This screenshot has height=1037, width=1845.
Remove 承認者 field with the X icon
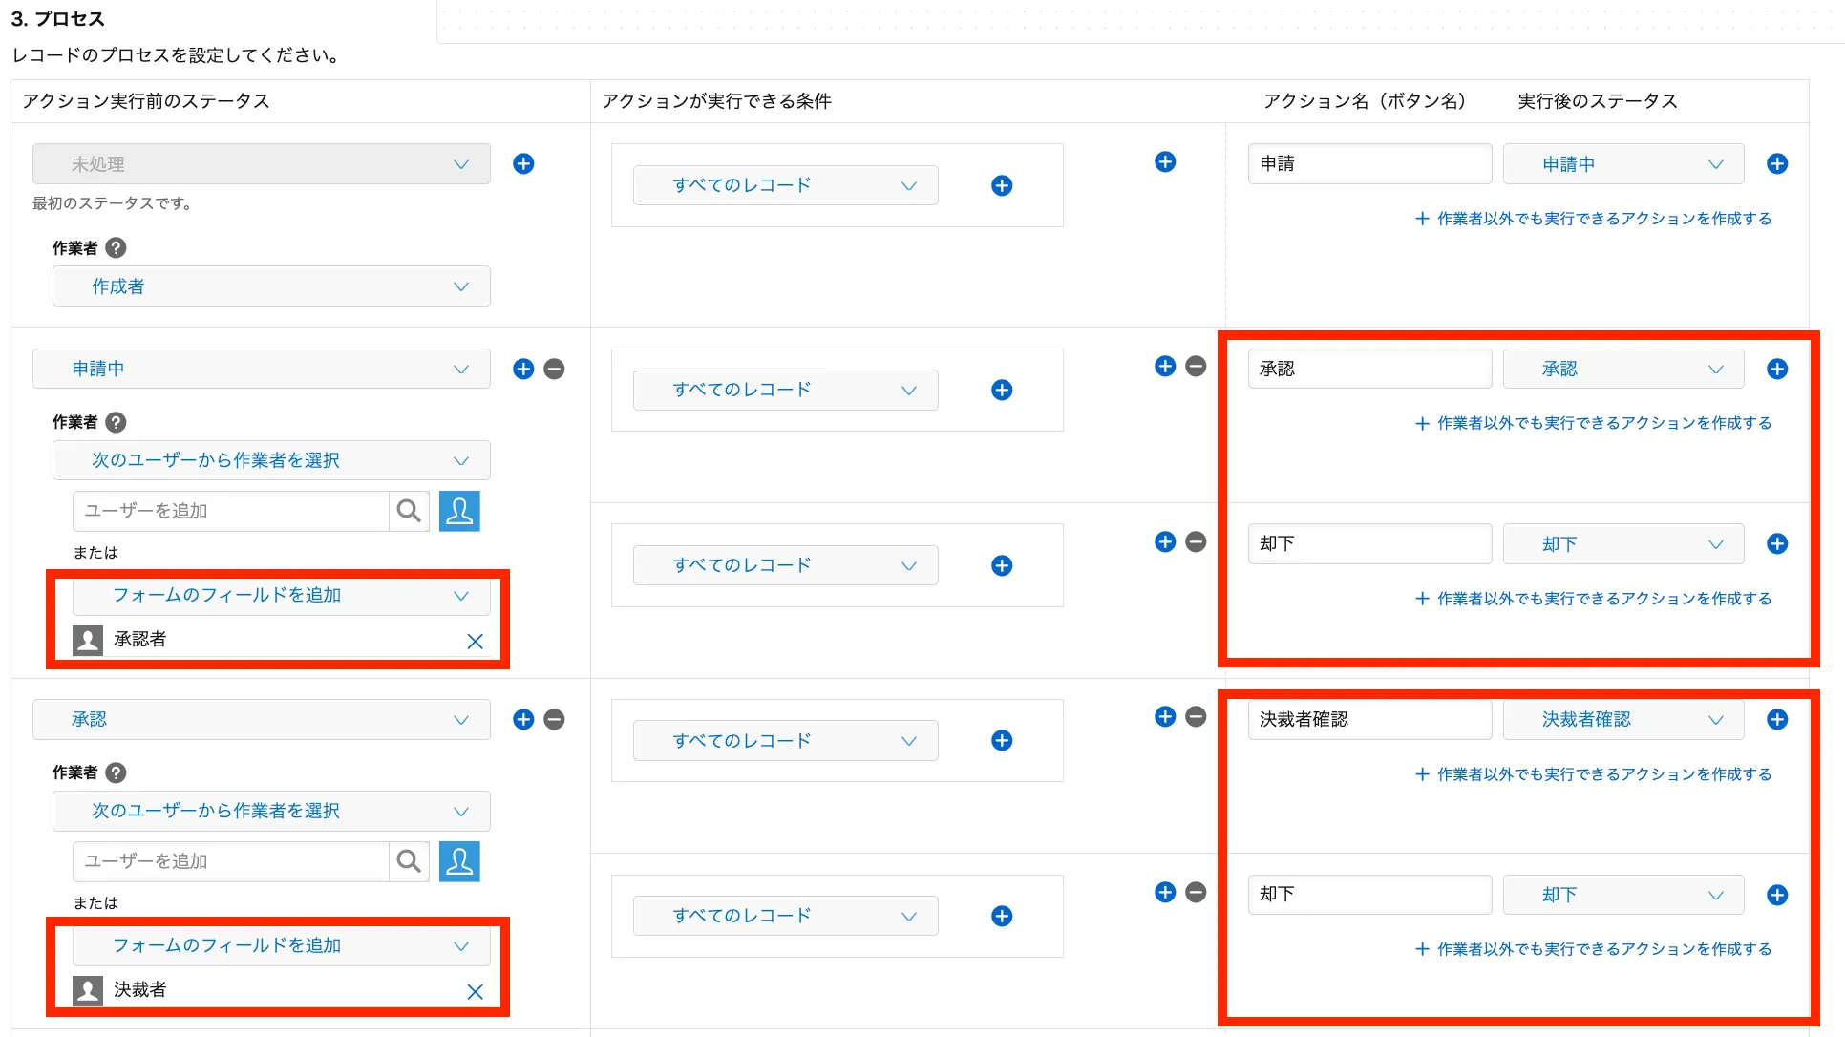coord(475,641)
